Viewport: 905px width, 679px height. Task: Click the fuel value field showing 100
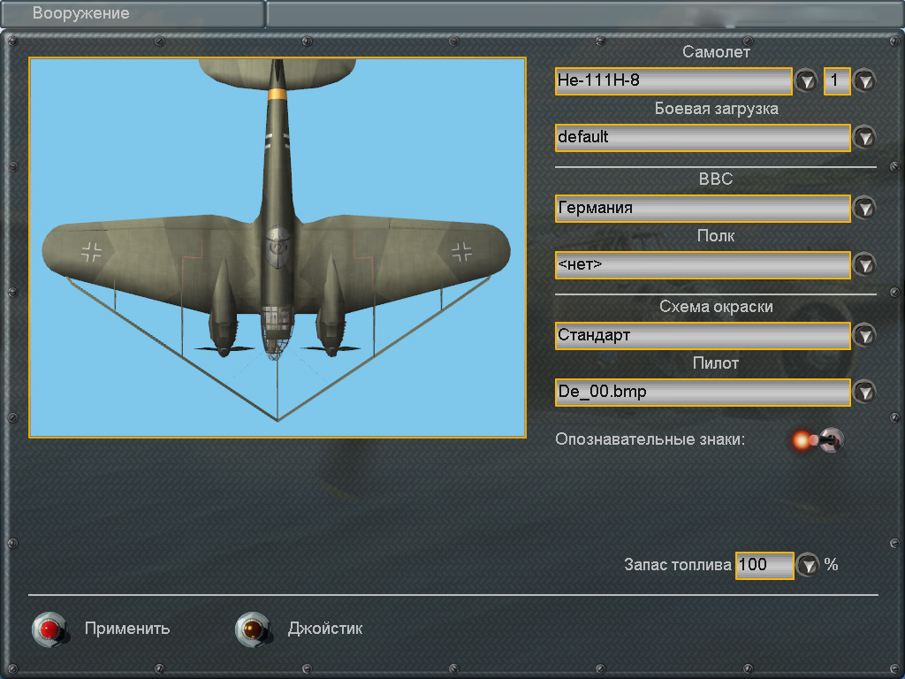pyautogui.click(x=764, y=565)
